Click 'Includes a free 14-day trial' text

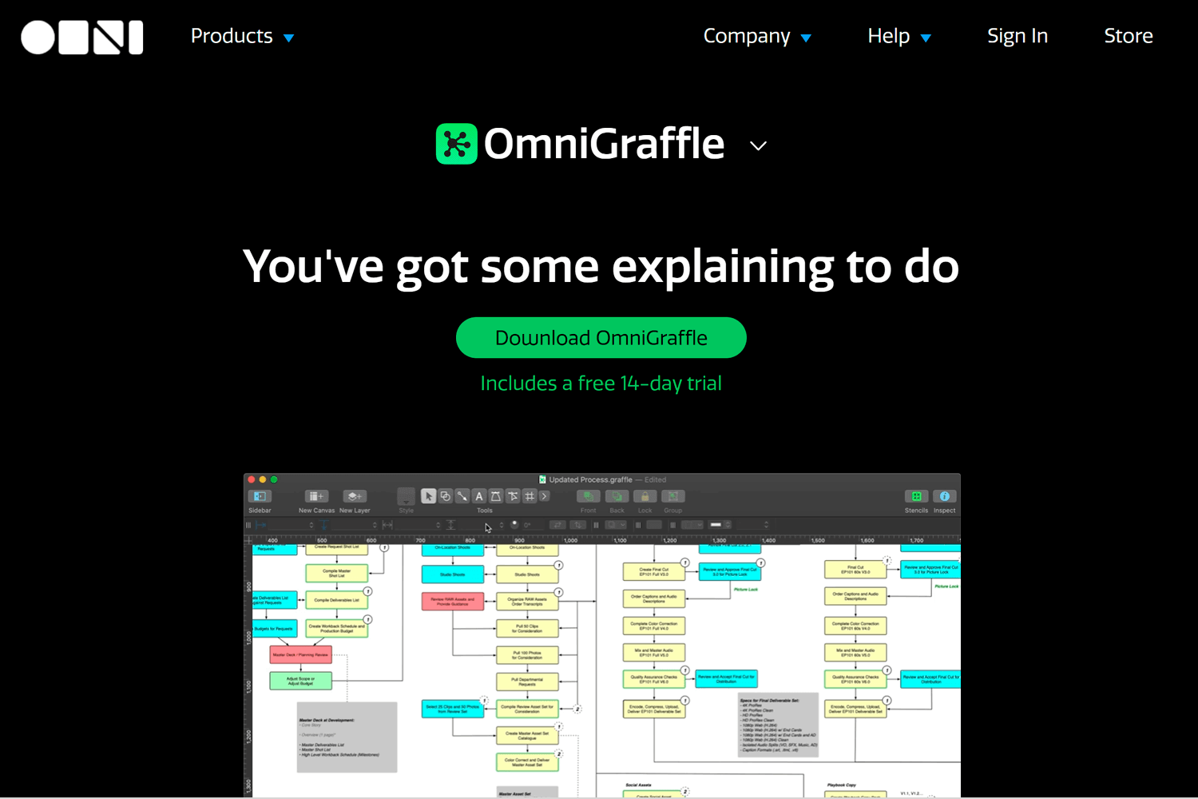click(x=601, y=384)
